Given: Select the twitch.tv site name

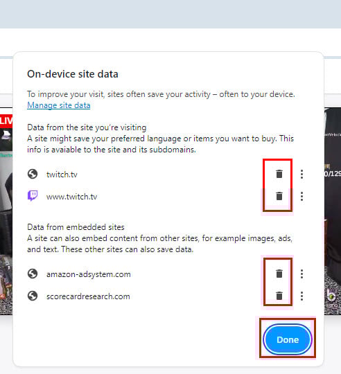Looking at the screenshot, I should [x=62, y=175].
